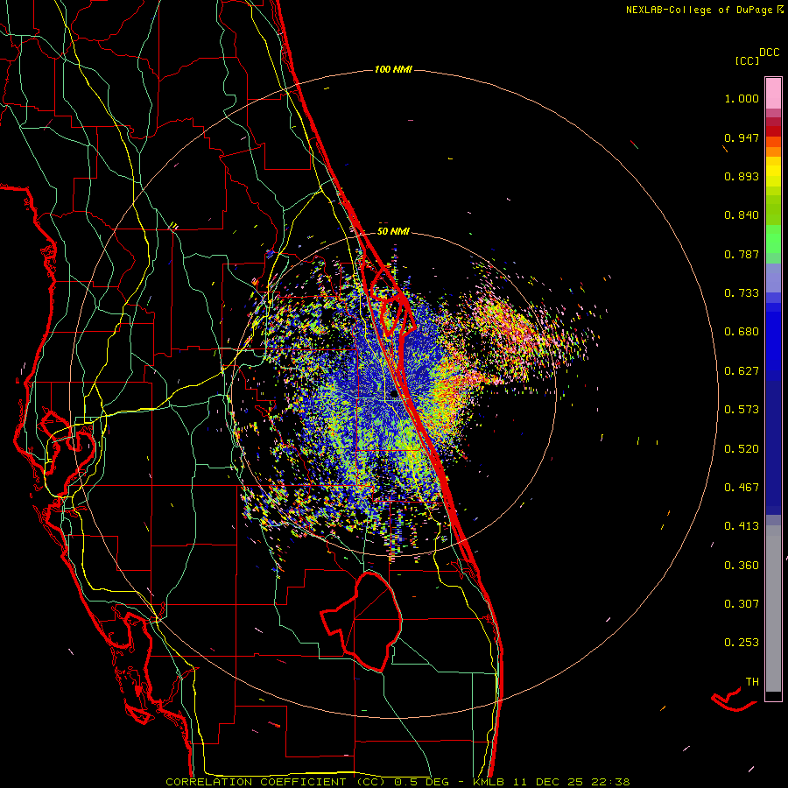
Task: Click the [CC] legend unit label
Action: [x=747, y=60]
